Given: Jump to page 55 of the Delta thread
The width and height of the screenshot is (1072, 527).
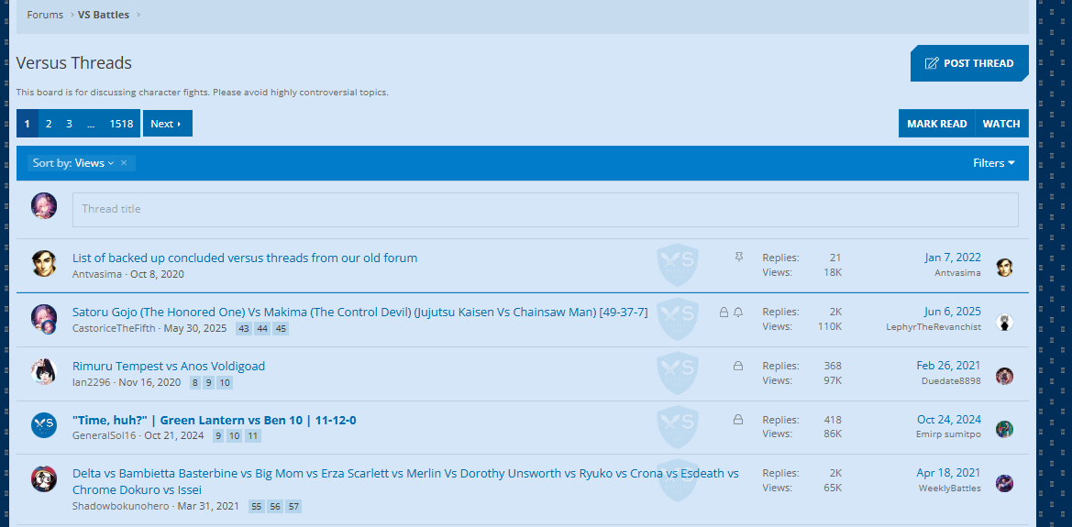Looking at the screenshot, I should click(257, 507).
